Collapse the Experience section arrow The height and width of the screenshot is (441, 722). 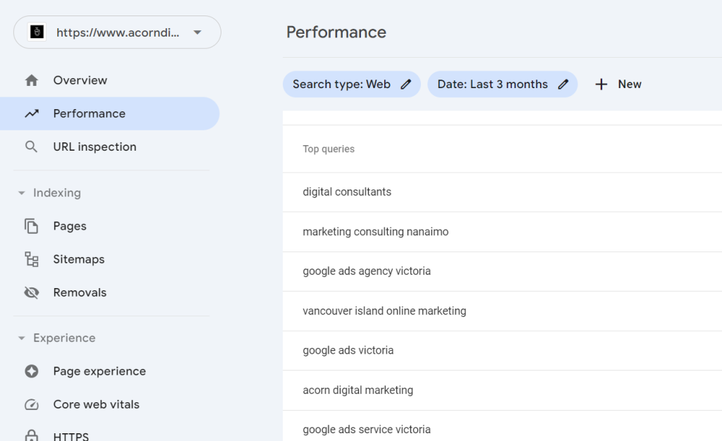(21, 338)
